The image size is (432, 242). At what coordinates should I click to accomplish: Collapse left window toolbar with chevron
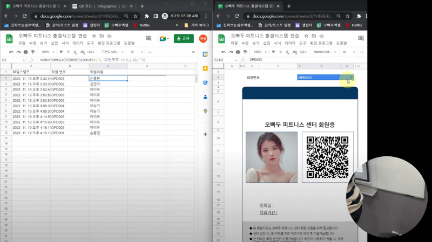click(x=193, y=52)
